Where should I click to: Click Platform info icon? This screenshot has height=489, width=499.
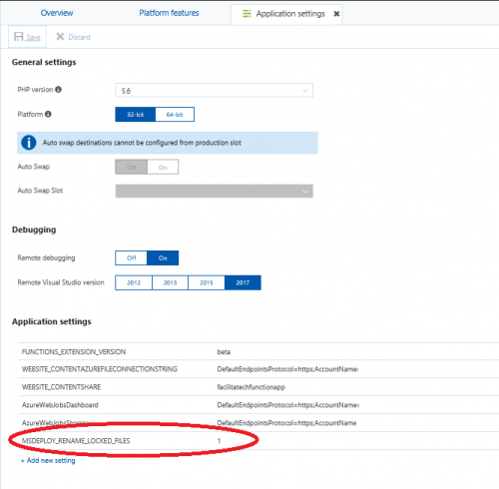click(x=48, y=114)
